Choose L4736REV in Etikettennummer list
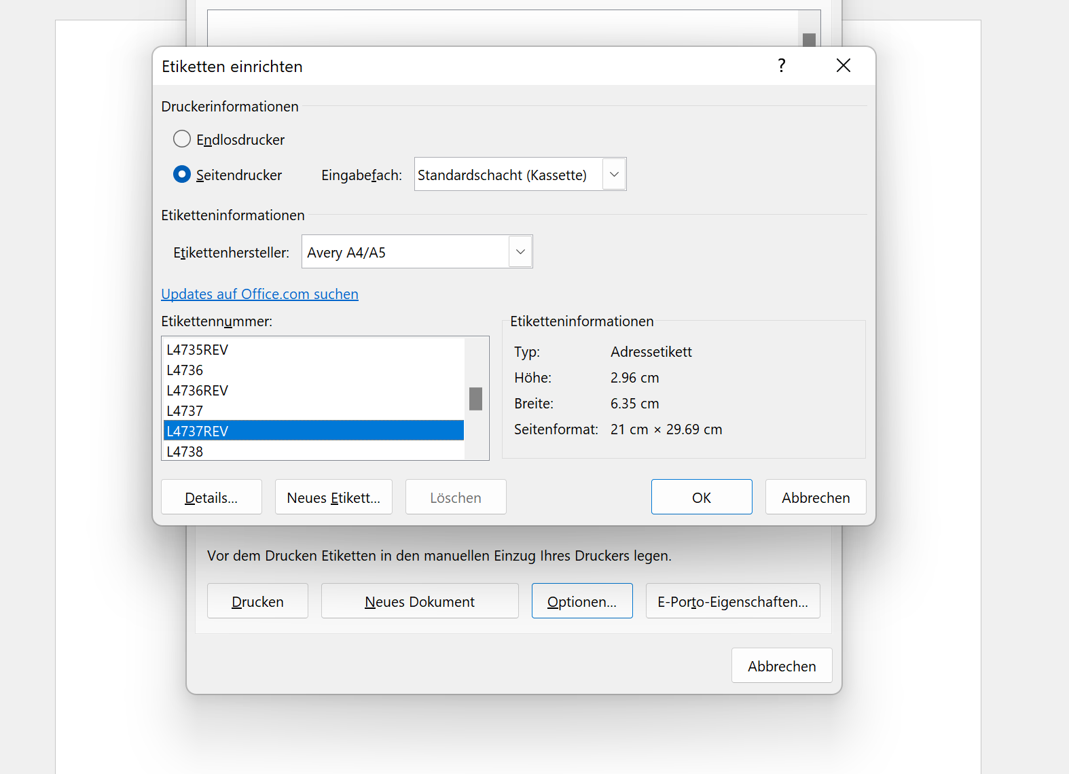1069x774 pixels. pyautogui.click(x=198, y=391)
